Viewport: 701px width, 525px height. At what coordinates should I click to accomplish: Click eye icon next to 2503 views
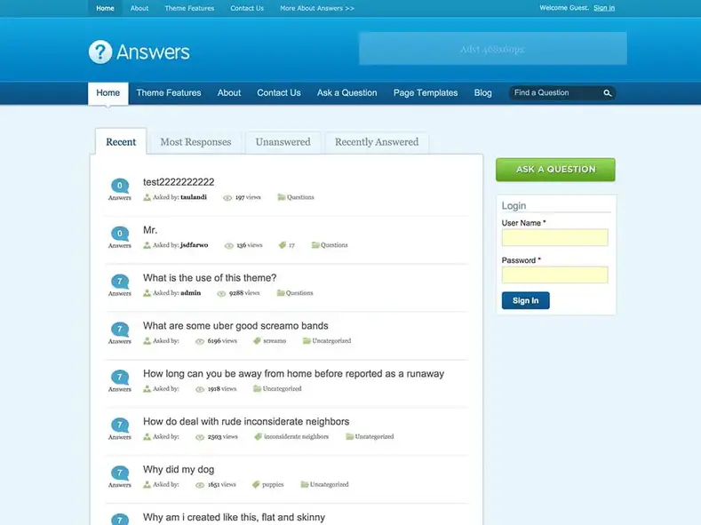200,436
